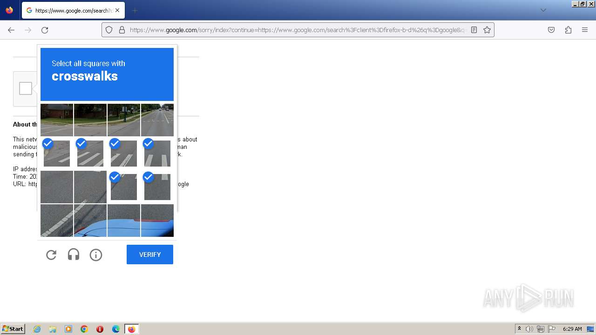Open Action Center flag icon
The height and width of the screenshot is (335, 596).
pos(552,329)
